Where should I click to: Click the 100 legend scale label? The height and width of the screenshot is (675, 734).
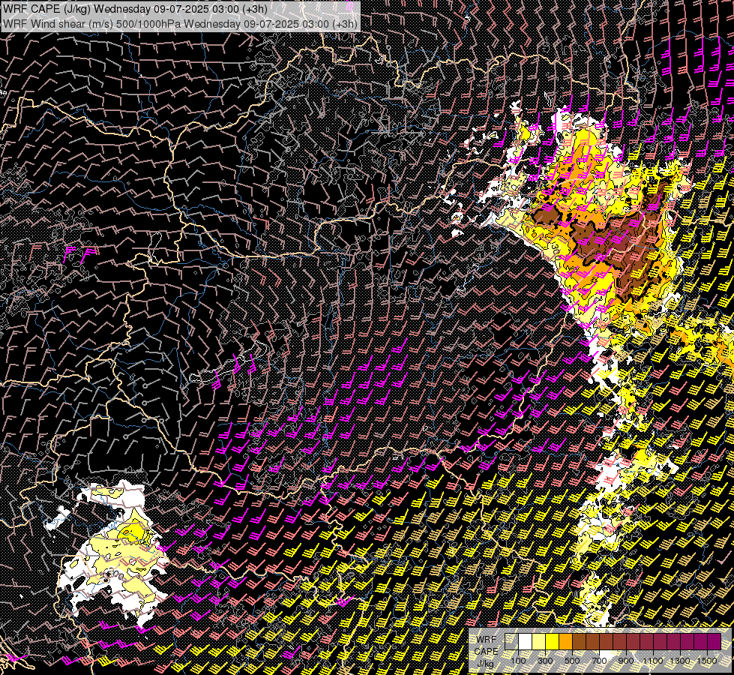[x=518, y=661]
